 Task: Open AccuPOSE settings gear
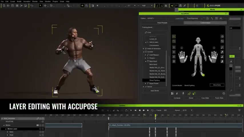click(x=224, y=93)
